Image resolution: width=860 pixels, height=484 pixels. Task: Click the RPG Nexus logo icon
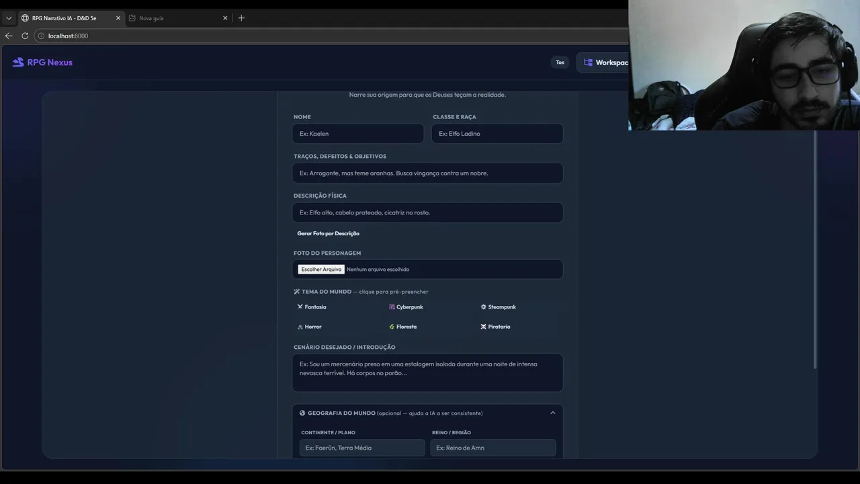pos(18,63)
